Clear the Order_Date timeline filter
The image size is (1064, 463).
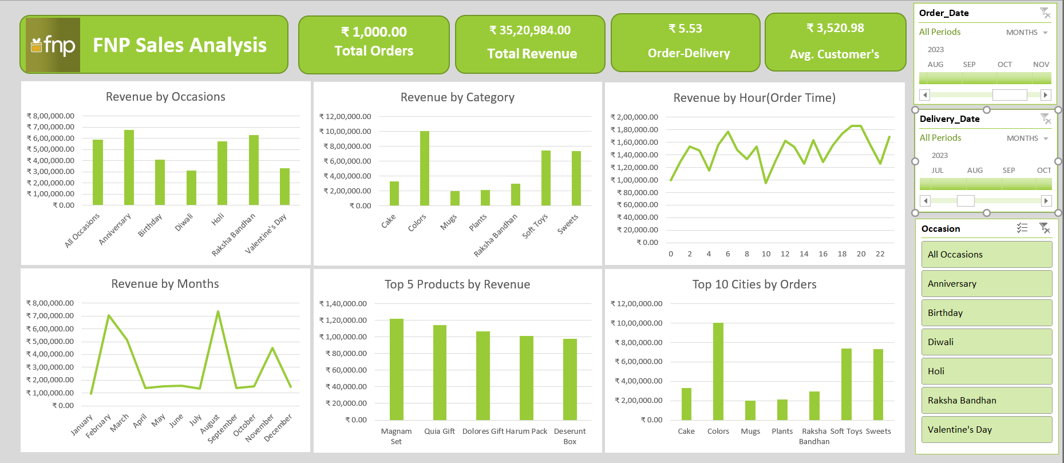pyautogui.click(x=1045, y=13)
